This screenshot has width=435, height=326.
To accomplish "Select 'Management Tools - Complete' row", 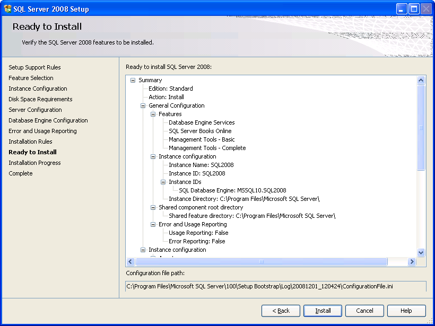I will click(207, 148).
